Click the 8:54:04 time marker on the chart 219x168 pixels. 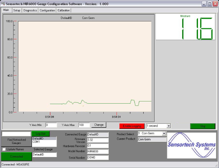(x=49, y=117)
